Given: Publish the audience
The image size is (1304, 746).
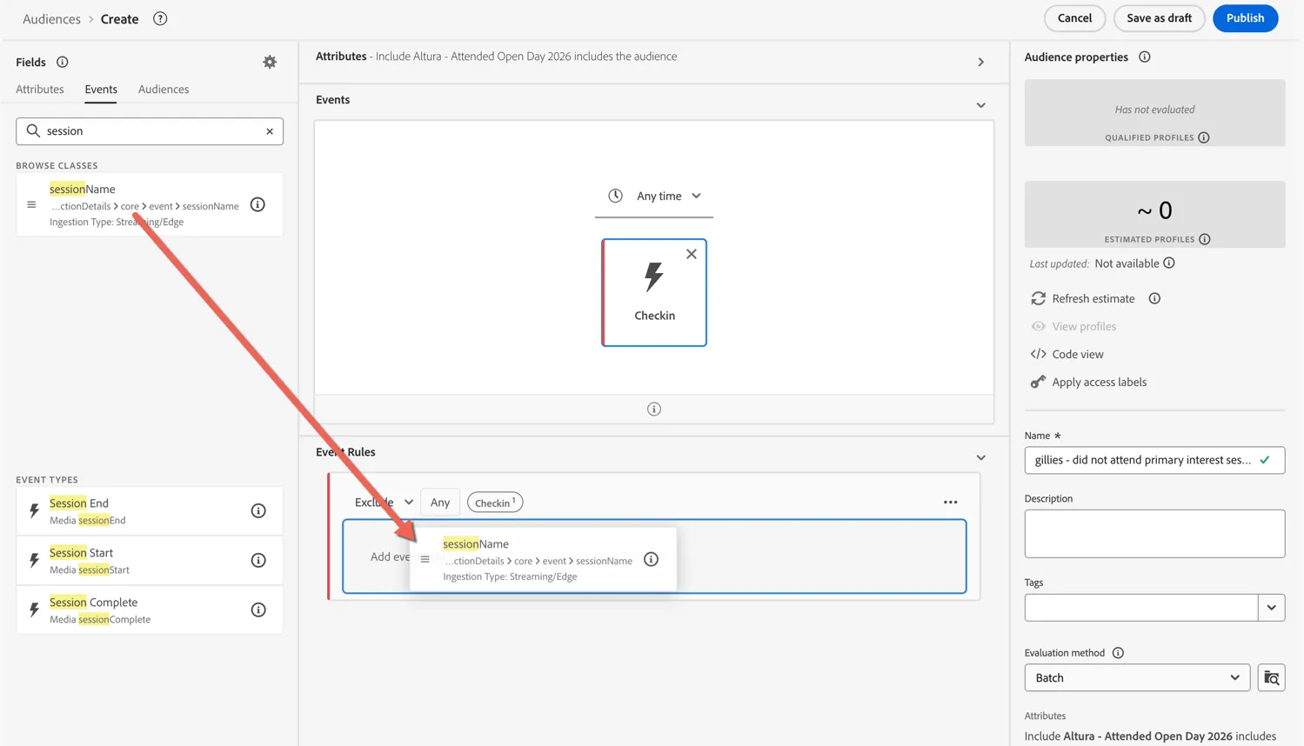Looking at the screenshot, I should click(x=1245, y=18).
